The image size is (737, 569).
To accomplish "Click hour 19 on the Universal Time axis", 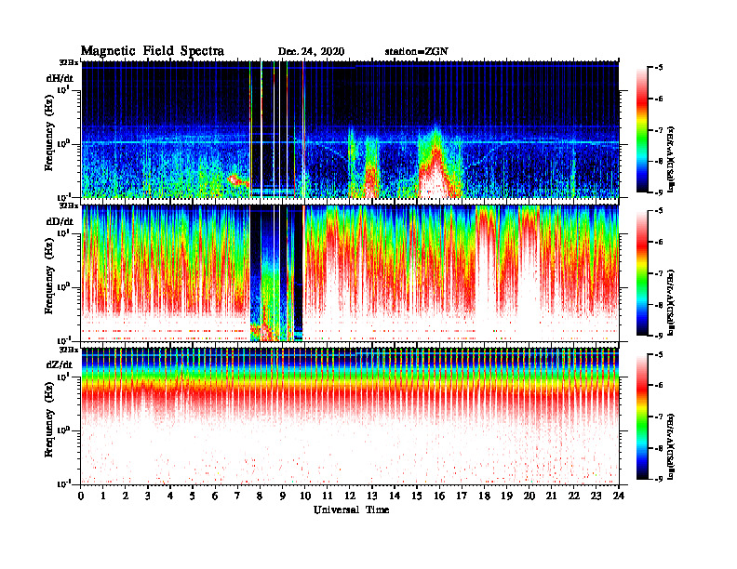I will tap(506, 496).
